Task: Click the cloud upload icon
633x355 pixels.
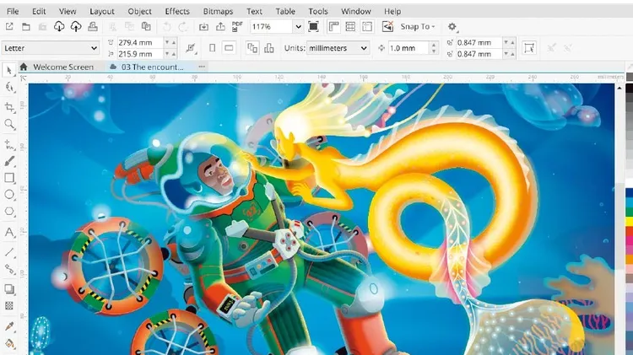Action: [x=76, y=27]
